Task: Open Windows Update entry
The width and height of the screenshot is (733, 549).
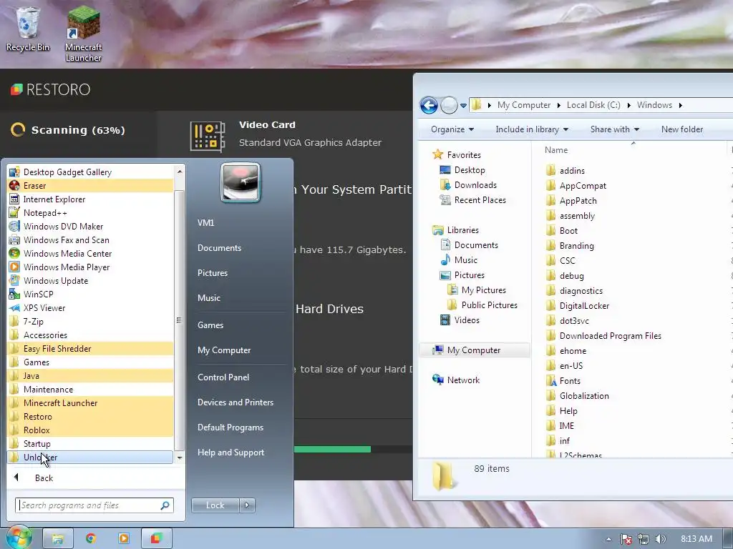Action: click(90, 280)
